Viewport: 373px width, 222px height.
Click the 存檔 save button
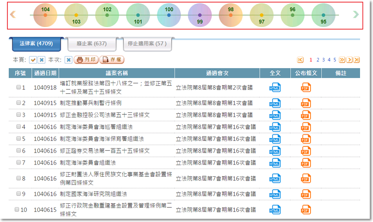pyautogui.click(x=112, y=60)
